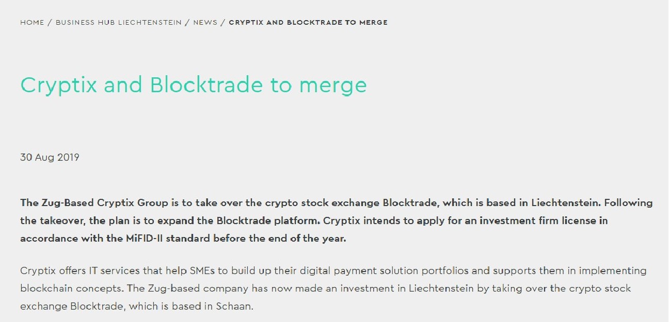The image size is (669, 322).
Task: Click the phrase IT services
Action: pyautogui.click(x=106, y=271)
